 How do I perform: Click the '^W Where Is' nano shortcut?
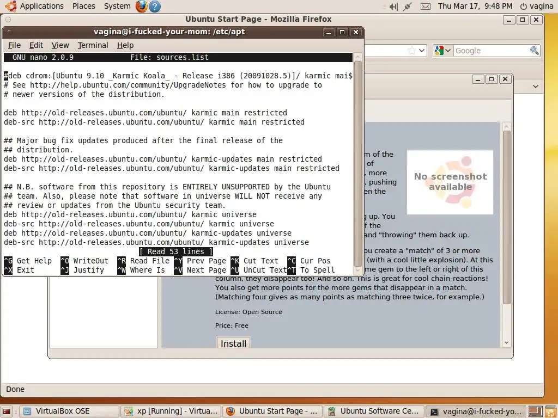[141, 270]
